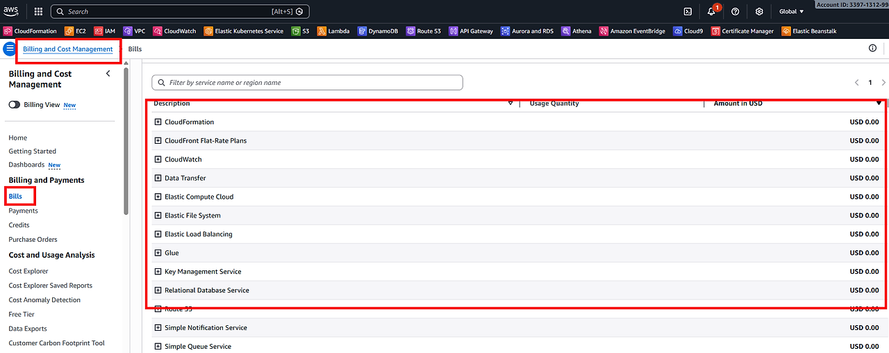
Task: Sort by Amount in USD column arrow
Action: (879, 104)
